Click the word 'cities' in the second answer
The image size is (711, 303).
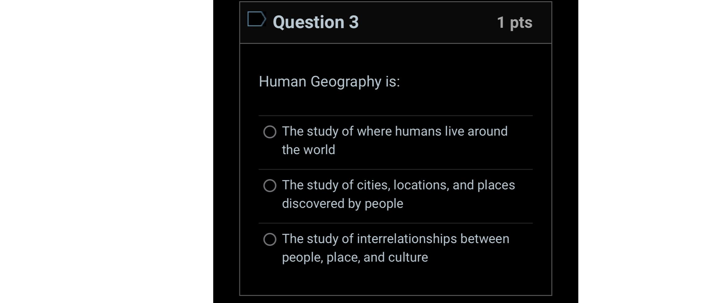[373, 185]
